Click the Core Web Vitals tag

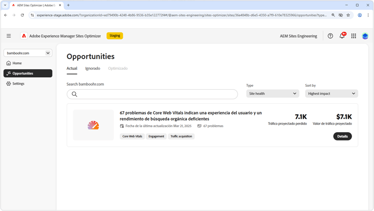click(x=132, y=136)
